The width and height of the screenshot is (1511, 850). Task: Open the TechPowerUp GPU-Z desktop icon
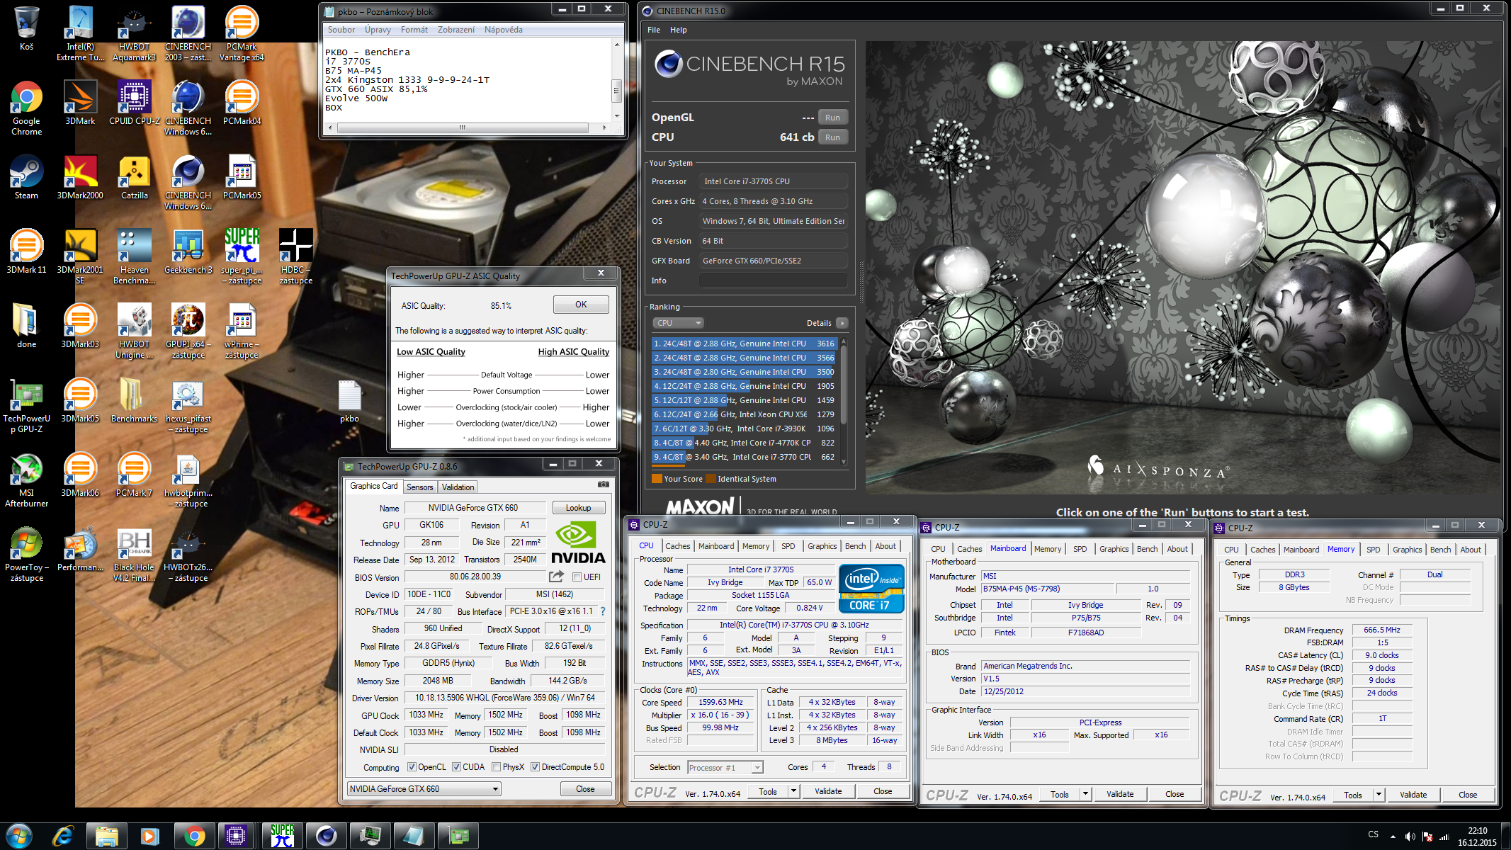tap(26, 405)
